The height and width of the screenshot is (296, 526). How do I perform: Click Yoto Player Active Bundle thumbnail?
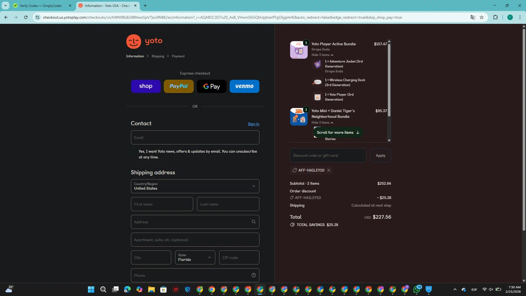click(299, 50)
